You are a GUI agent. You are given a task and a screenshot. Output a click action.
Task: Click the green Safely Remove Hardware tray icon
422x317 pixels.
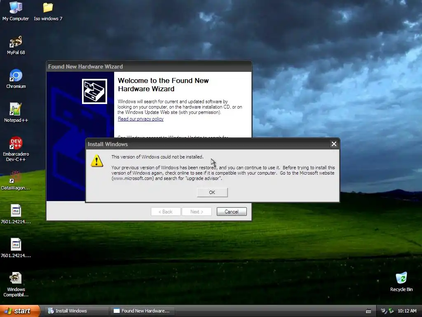[x=392, y=311]
